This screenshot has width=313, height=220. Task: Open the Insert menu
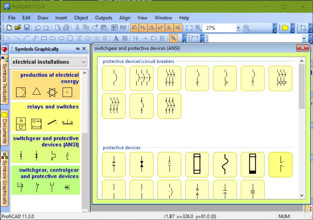[x=61, y=18]
